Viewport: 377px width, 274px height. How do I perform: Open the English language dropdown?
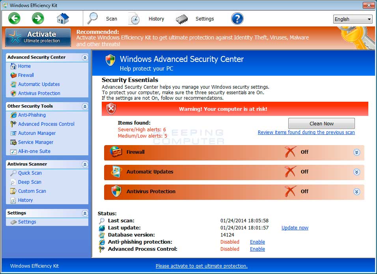point(352,19)
